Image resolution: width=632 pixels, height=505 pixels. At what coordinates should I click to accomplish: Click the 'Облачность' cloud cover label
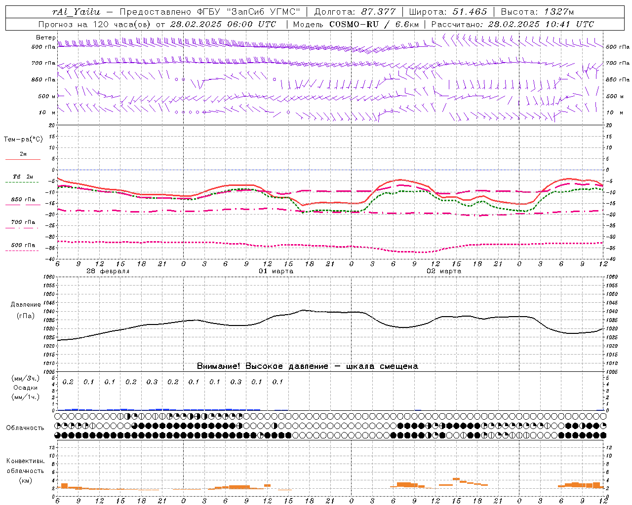[25, 428]
